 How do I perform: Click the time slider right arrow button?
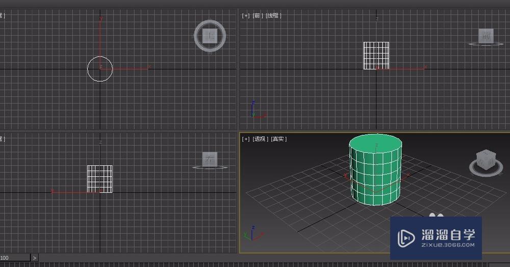(35, 258)
